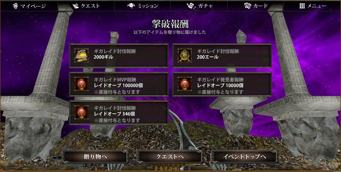Click the クエスト scroll icon
Image resolution: width=341 pixels, height=172 pixels.
click(x=75, y=6)
